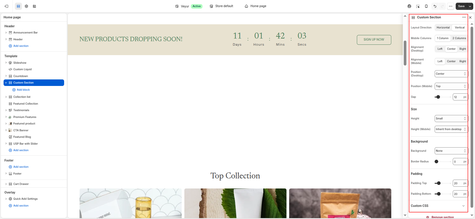Open the Position (Mobile) dropdown
This screenshot has height=219, width=475.
pyautogui.click(x=451, y=86)
